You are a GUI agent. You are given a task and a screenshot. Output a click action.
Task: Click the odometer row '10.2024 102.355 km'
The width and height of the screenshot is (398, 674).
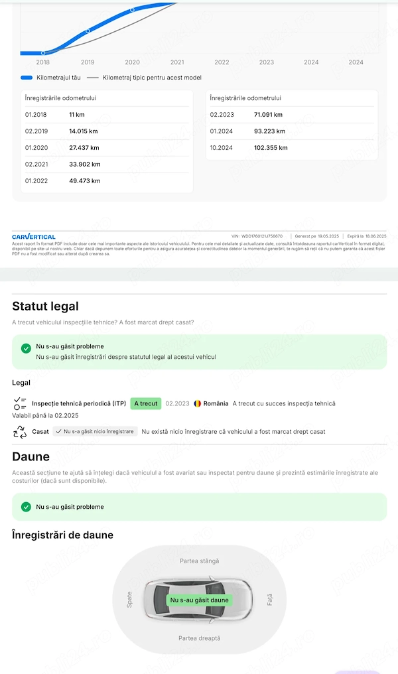(292, 148)
